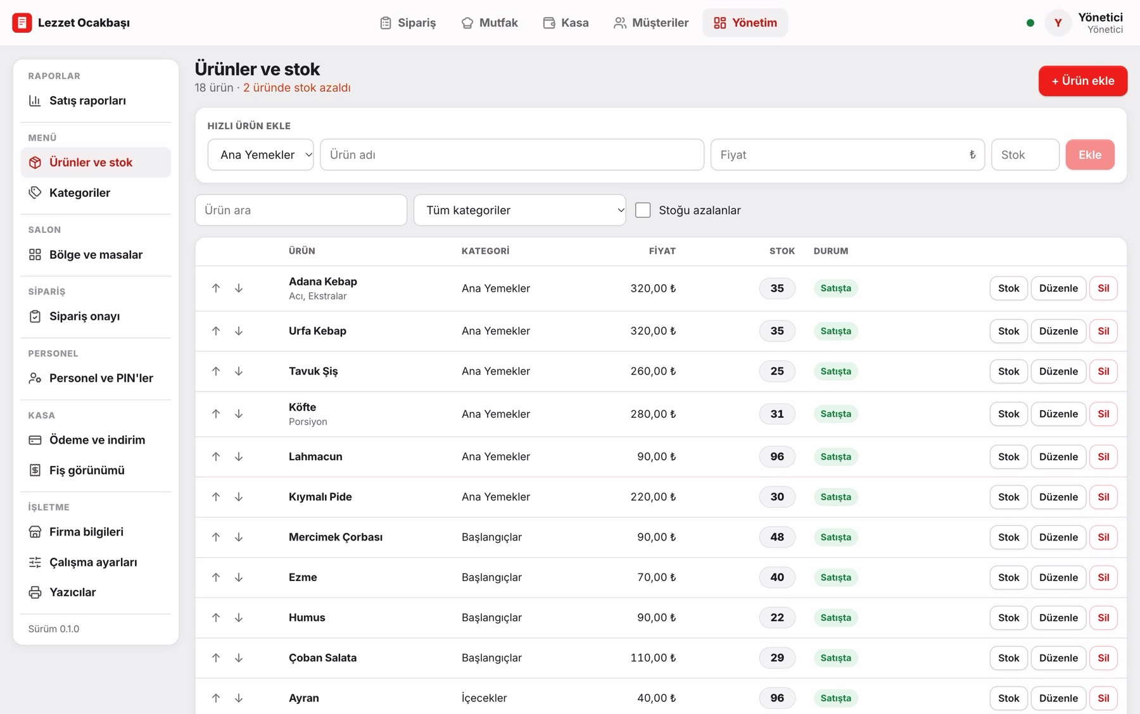
Task: Click the Lezzet Ocakbaşı logo icon
Action: (x=22, y=23)
